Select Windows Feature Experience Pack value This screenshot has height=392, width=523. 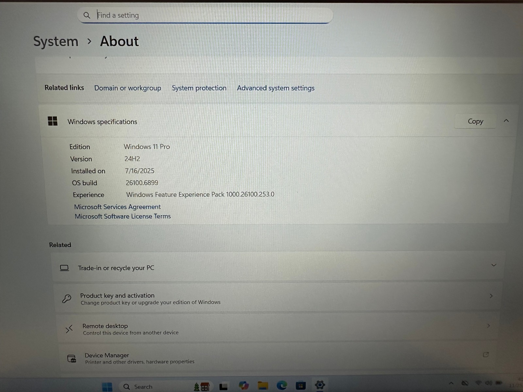click(200, 194)
